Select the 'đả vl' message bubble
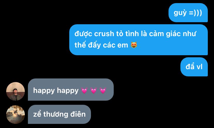Viewport: 214px width, 128px height. pos(194,67)
